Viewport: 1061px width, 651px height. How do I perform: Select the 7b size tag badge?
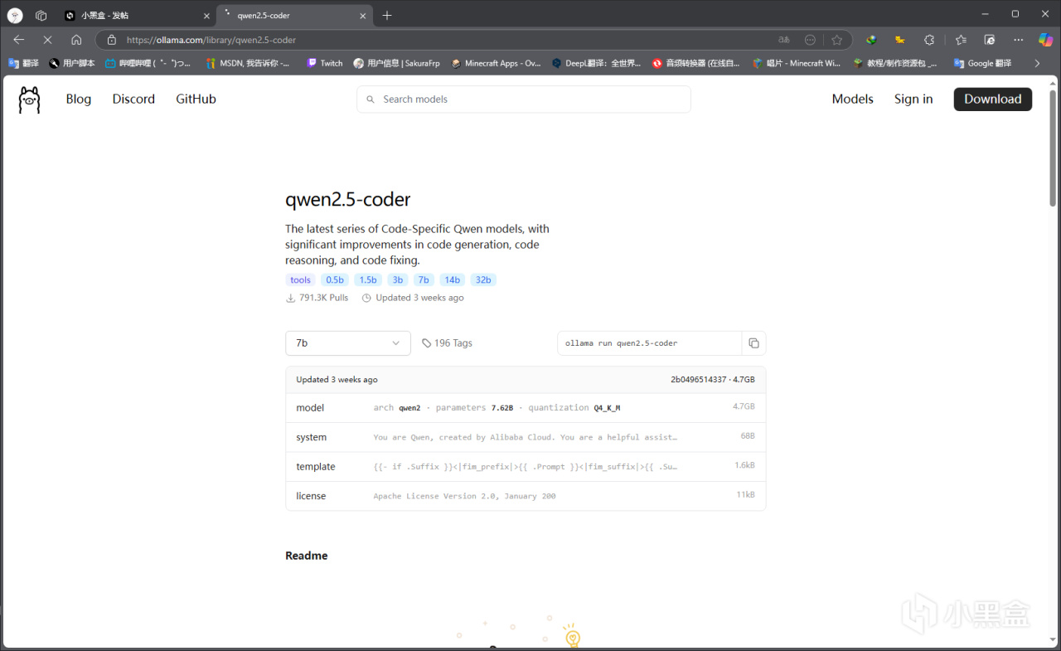click(x=424, y=280)
